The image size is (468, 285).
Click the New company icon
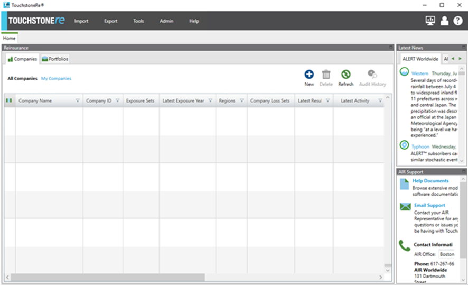click(309, 75)
